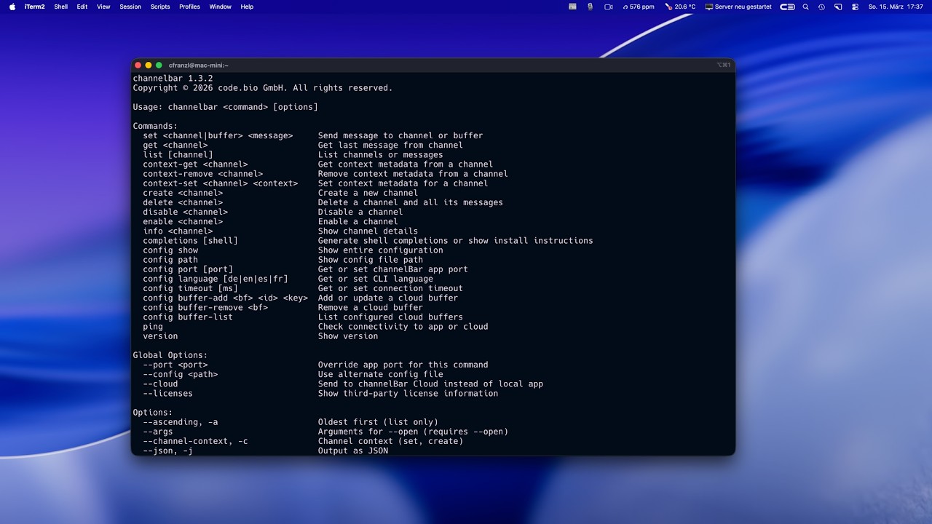Click the '--json, -j' option
932x524 pixels.
coord(167,450)
